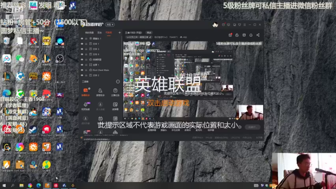The height and width of the screenshot is (189, 336).
Task: Open the message icon with red dot
Action: (x=223, y=25)
